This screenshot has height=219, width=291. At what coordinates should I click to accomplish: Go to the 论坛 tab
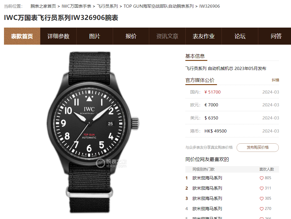[240, 36]
